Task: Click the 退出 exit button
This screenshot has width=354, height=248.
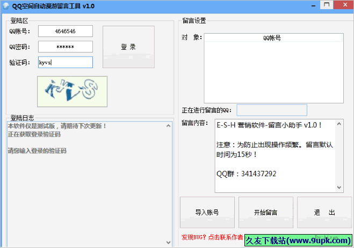Action: click(x=324, y=213)
